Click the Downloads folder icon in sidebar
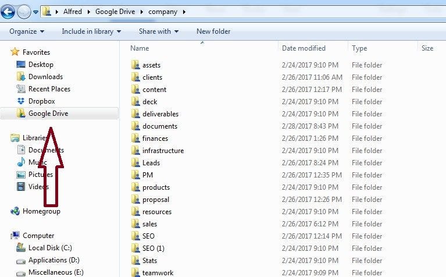This screenshot has height=277, width=446. 21,77
